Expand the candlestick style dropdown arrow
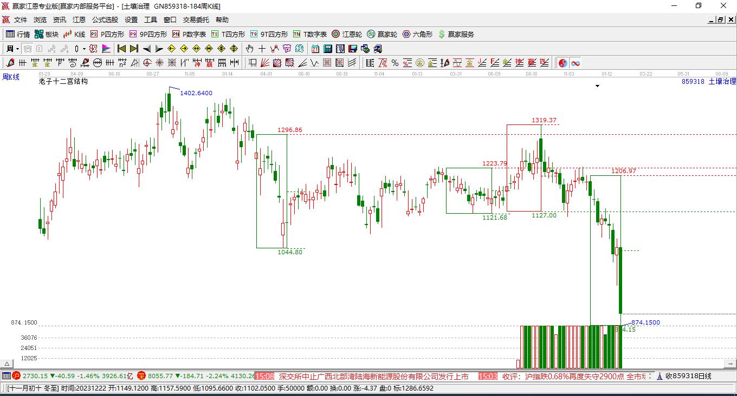 pos(84,49)
